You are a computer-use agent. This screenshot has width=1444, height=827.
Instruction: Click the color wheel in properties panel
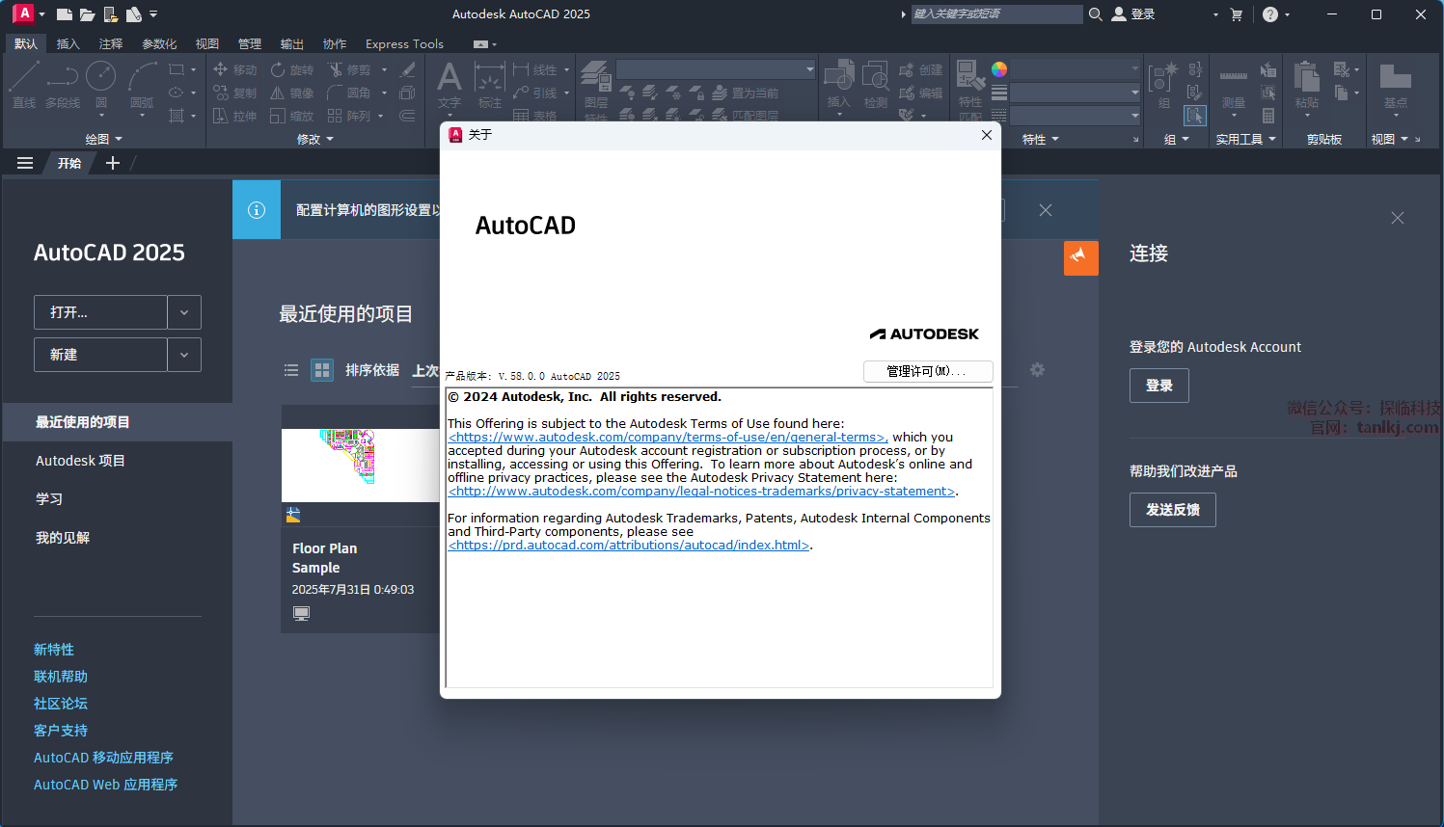pos(999,69)
